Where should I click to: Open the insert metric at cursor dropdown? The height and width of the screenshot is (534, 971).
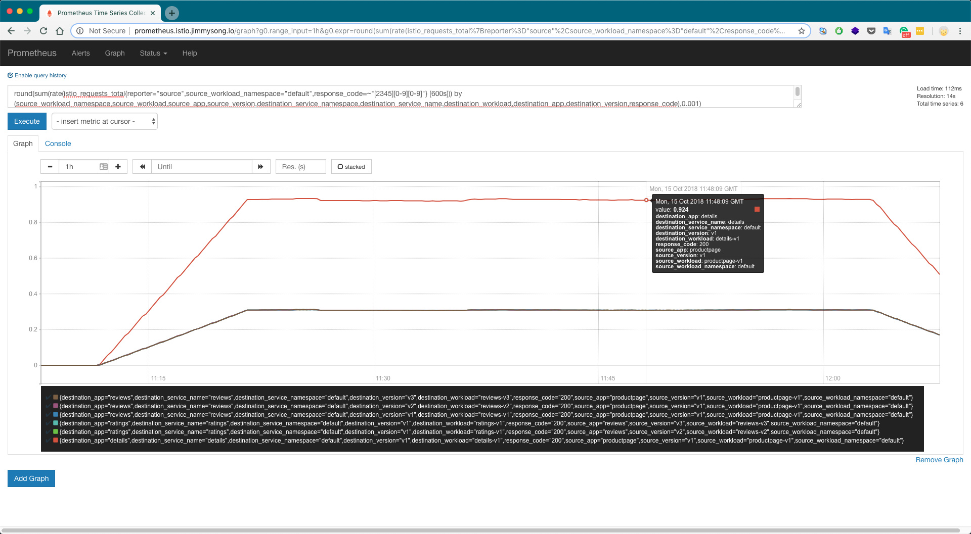[x=105, y=121]
